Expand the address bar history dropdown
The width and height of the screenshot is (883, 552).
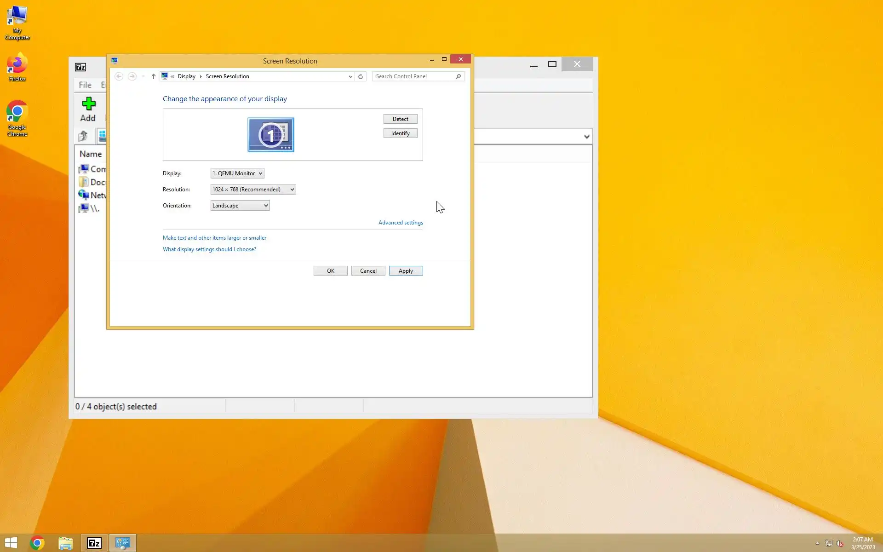pos(350,76)
